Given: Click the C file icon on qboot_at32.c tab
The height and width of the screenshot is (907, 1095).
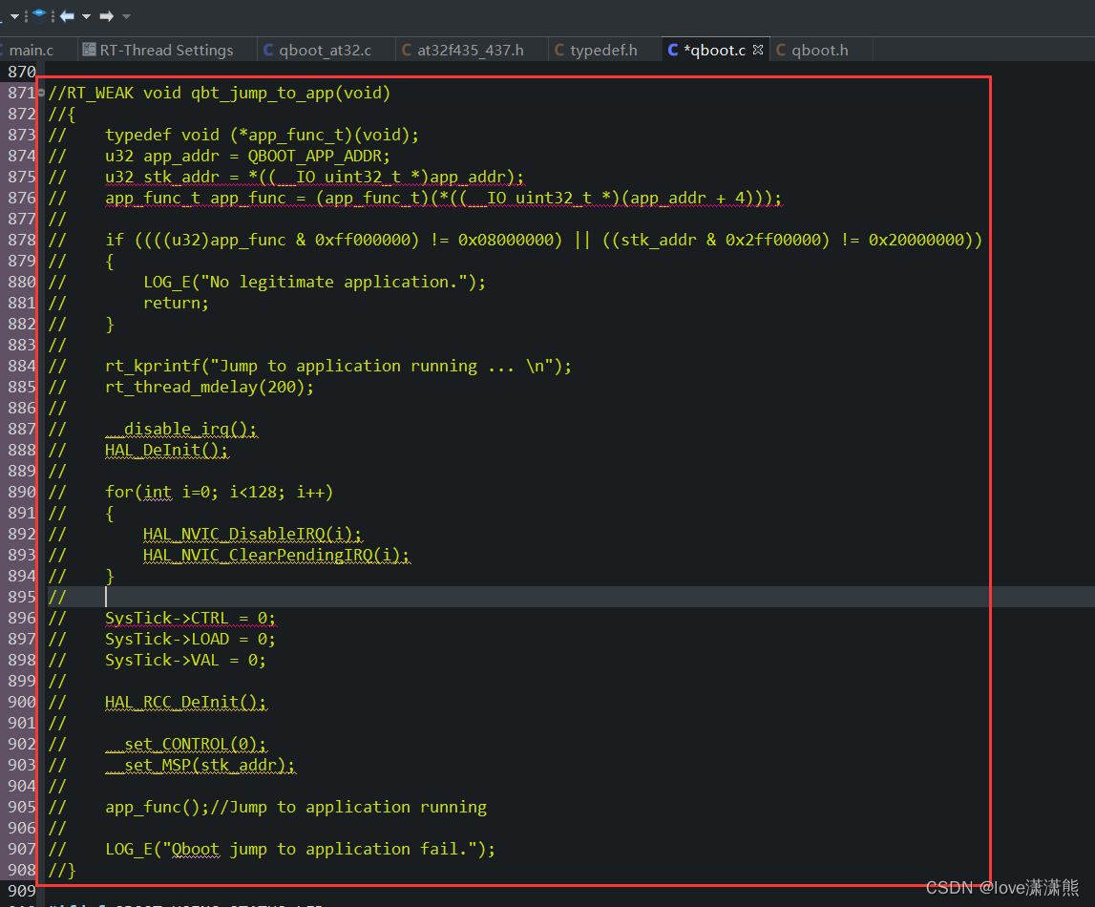Looking at the screenshot, I should pyautogui.click(x=268, y=51).
